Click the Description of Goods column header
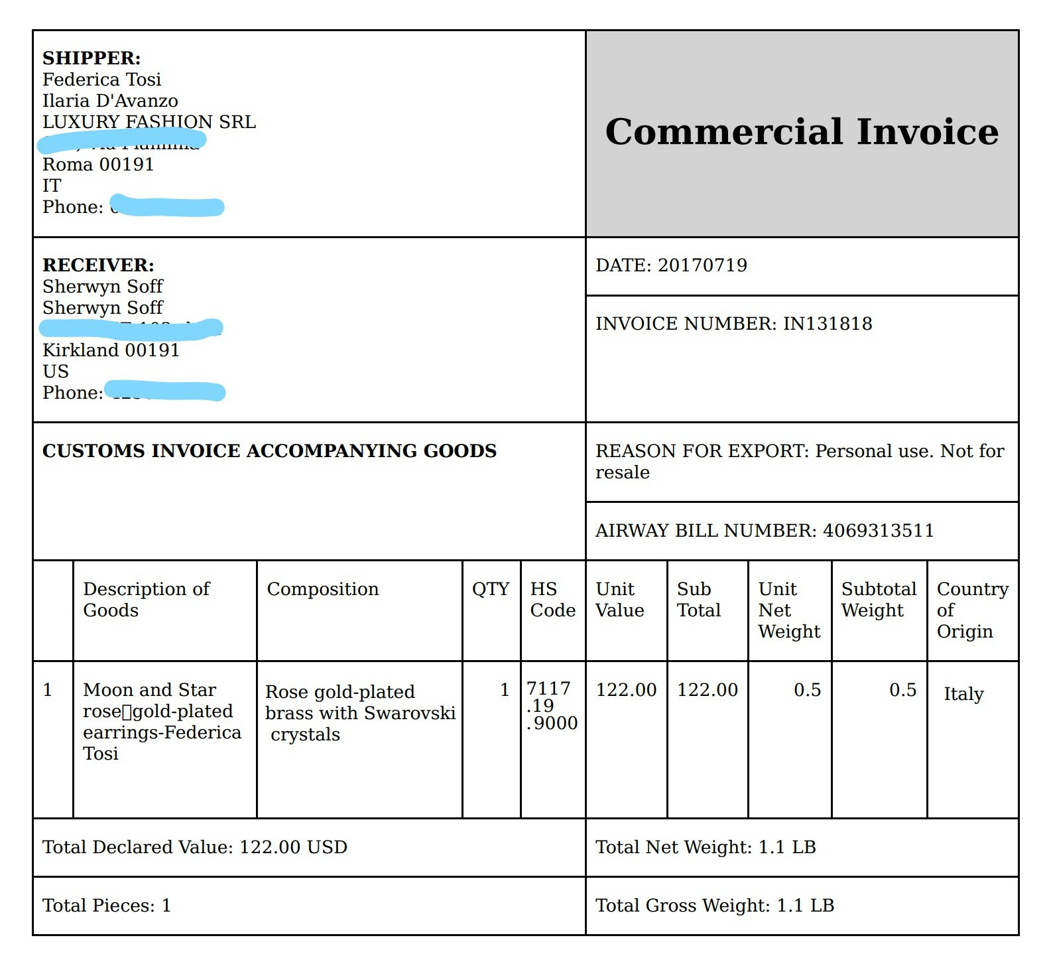Screen dimensions: 1049x962 pos(146,600)
